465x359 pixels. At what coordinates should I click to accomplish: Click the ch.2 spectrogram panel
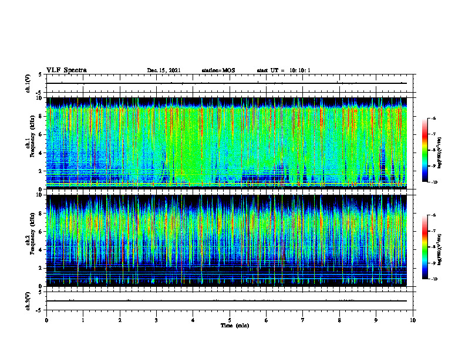[x=226, y=241]
